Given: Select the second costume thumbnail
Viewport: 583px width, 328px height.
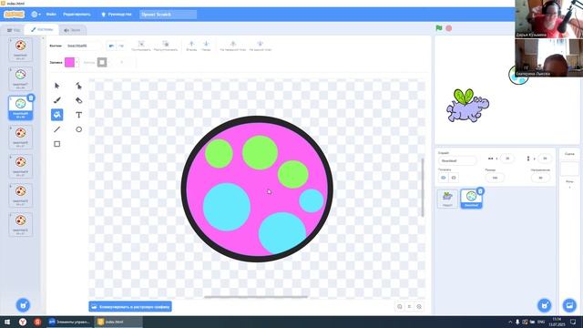Looking at the screenshot, I should point(20,78).
